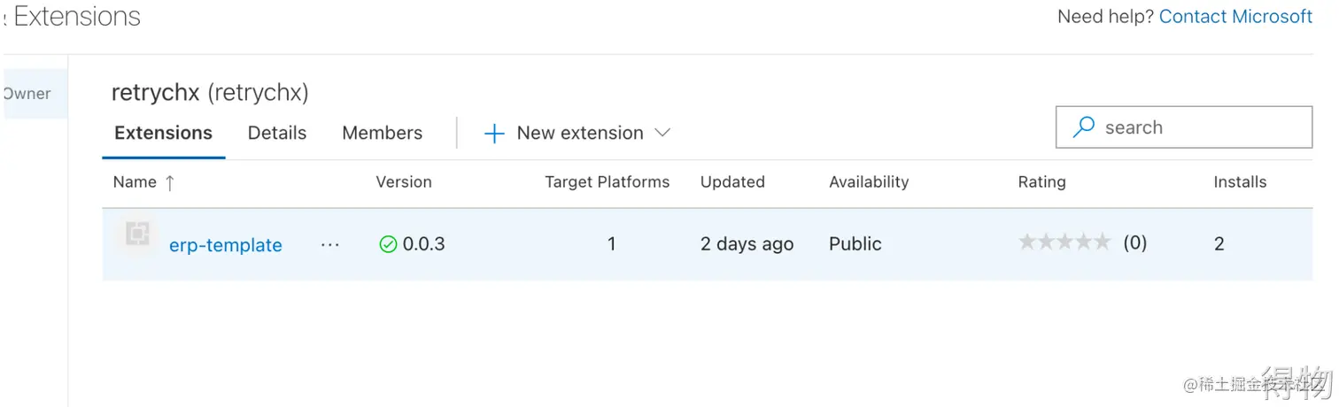Click the sort arrow next to Name
1339x407 pixels.
(170, 182)
